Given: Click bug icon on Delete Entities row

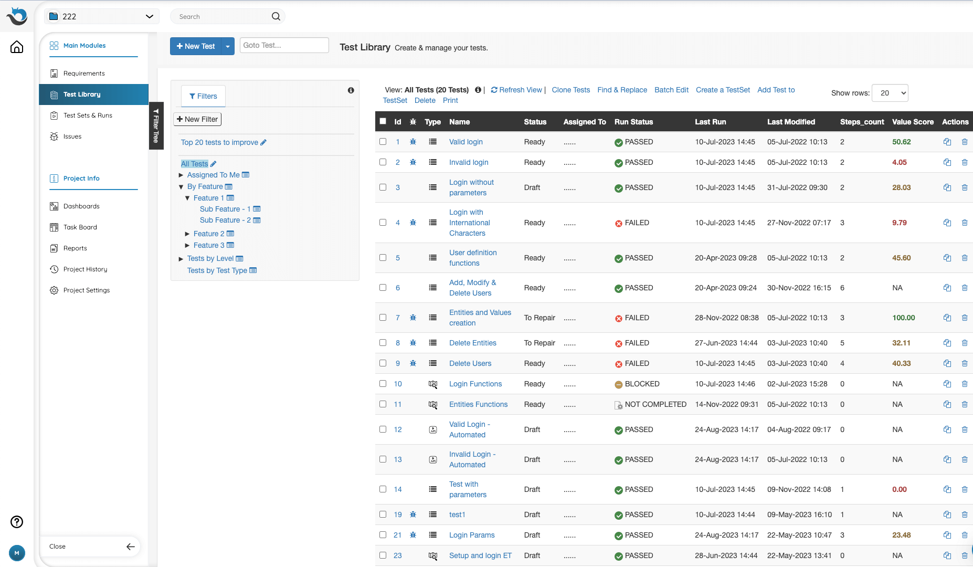Looking at the screenshot, I should tap(413, 343).
